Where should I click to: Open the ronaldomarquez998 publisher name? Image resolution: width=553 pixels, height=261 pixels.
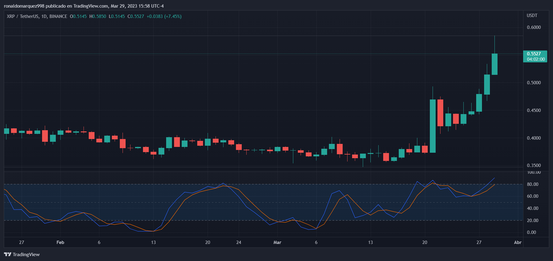click(x=24, y=6)
